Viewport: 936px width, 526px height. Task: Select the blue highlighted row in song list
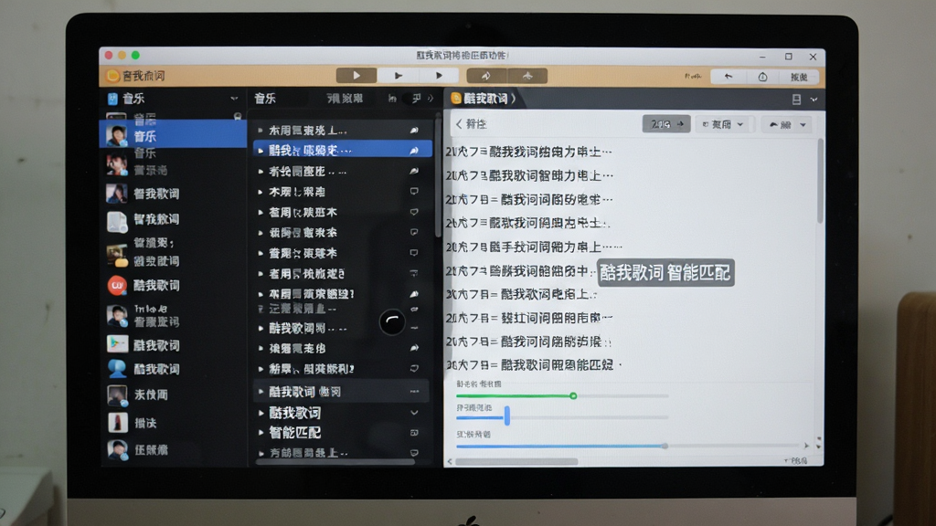342,151
